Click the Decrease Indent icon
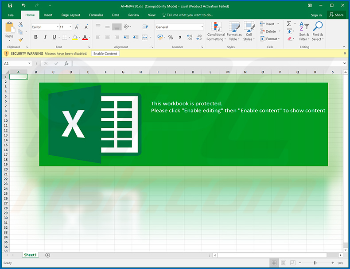This screenshot has width=350, height=269. tap(126, 37)
